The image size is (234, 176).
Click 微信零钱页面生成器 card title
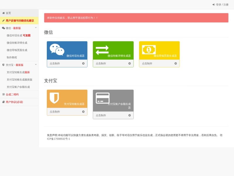(165, 56)
